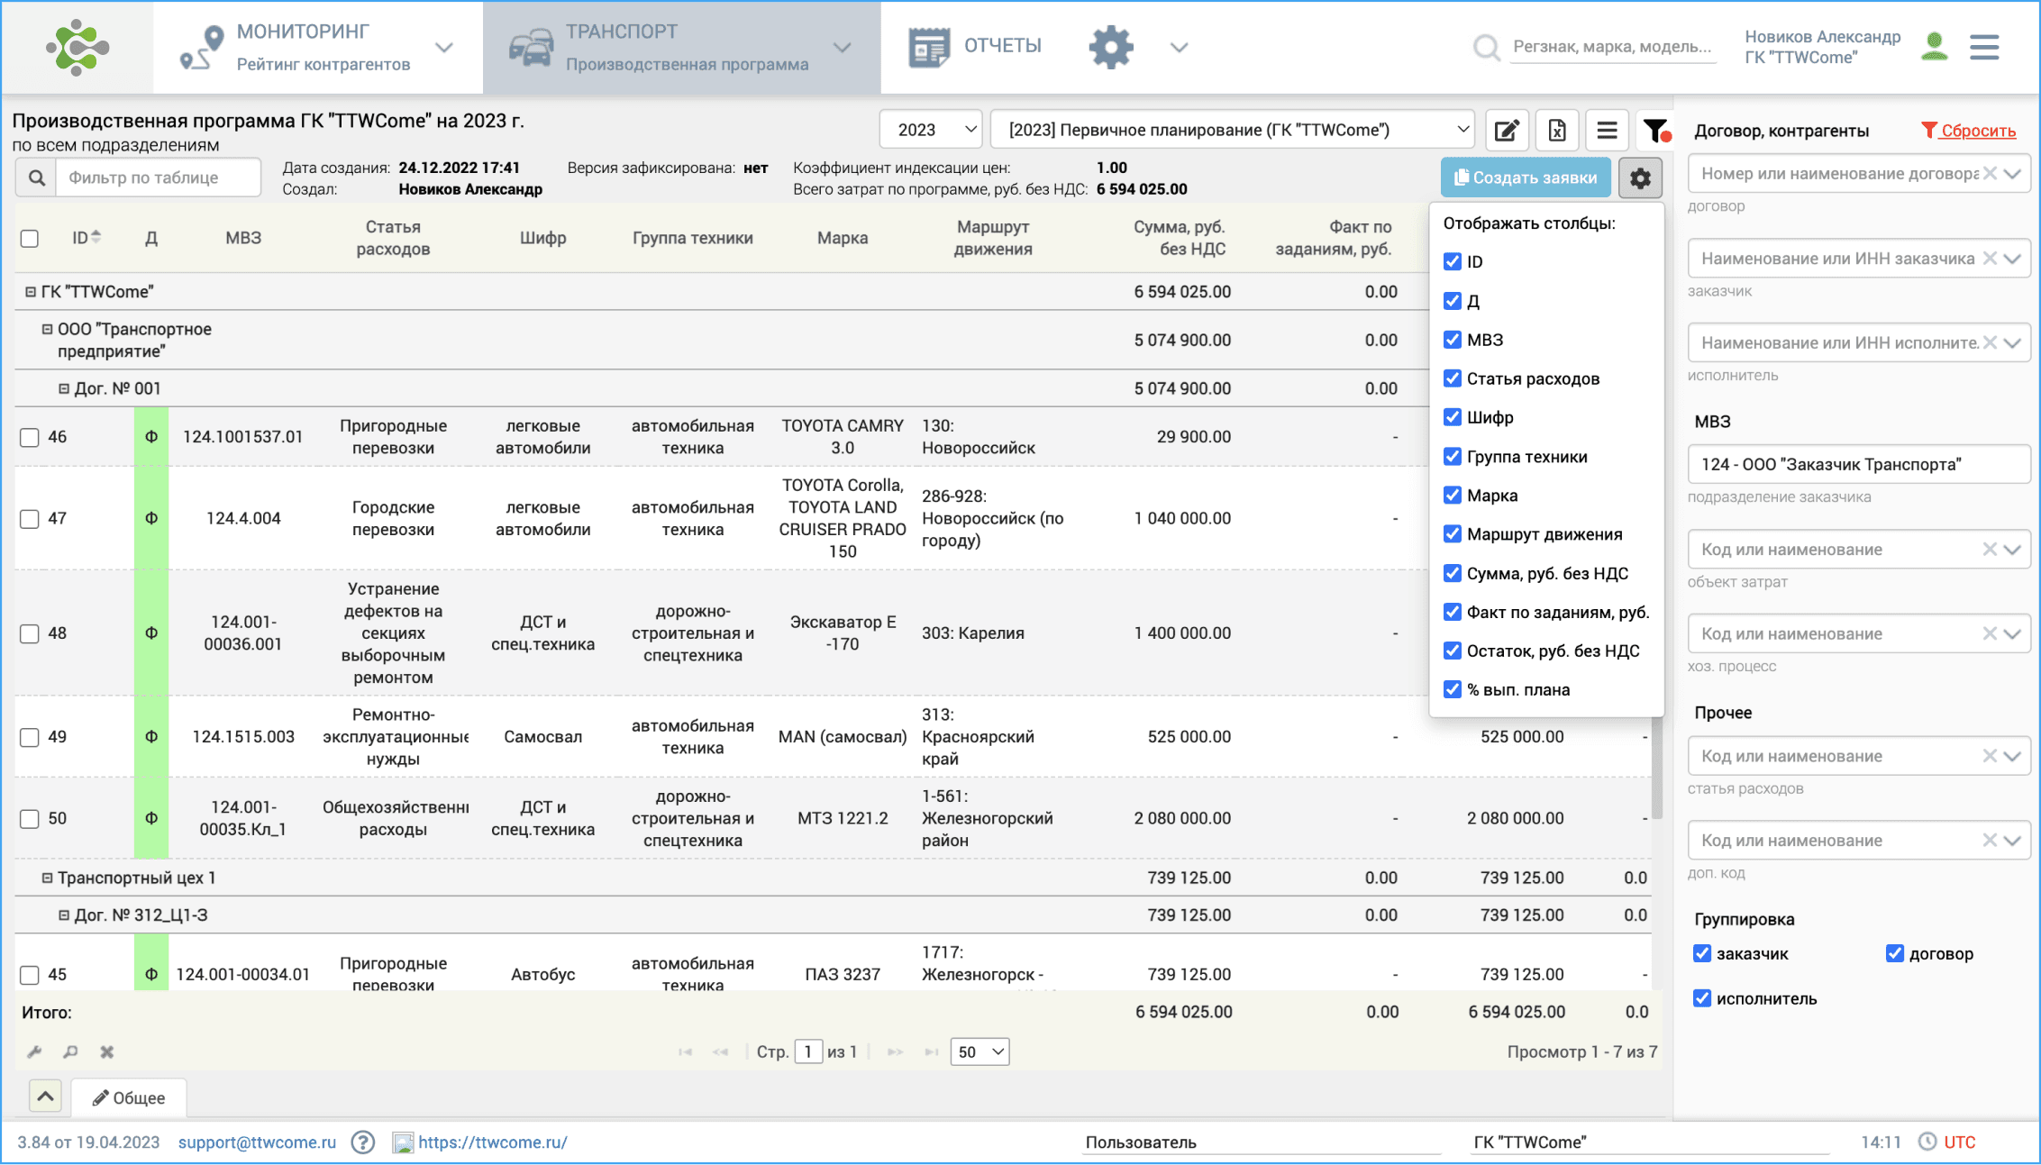Open the 2023 year dropdown
The width and height of the screenshot is (2041, 1165).
(931, 131)
